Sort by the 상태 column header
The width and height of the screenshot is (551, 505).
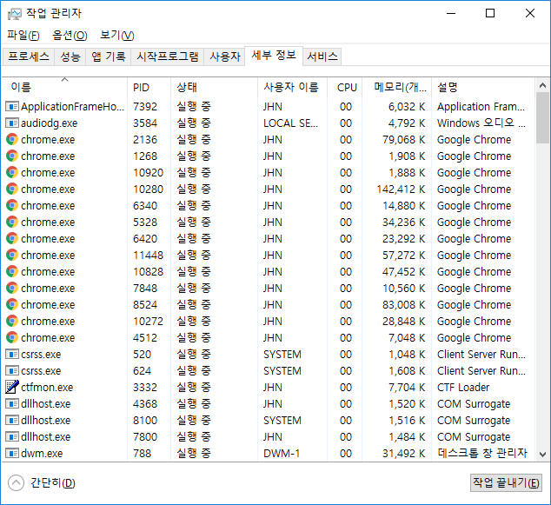[214, 87]
